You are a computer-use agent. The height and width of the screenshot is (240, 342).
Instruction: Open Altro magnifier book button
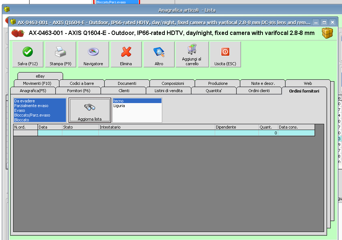159,55
